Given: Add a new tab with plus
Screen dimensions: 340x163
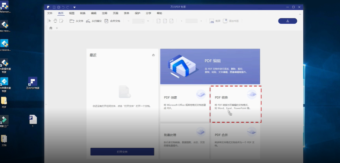Looking at the screenshot, I should pyautogui.click(x=57, y=28).
